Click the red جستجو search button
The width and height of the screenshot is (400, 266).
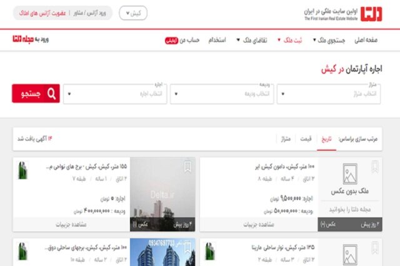pos(36,94)
